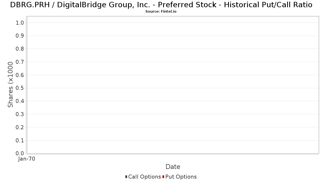Select the 0.4 y-axis tick label
Viewport: 322px width, 181px height.
[20, 101]
